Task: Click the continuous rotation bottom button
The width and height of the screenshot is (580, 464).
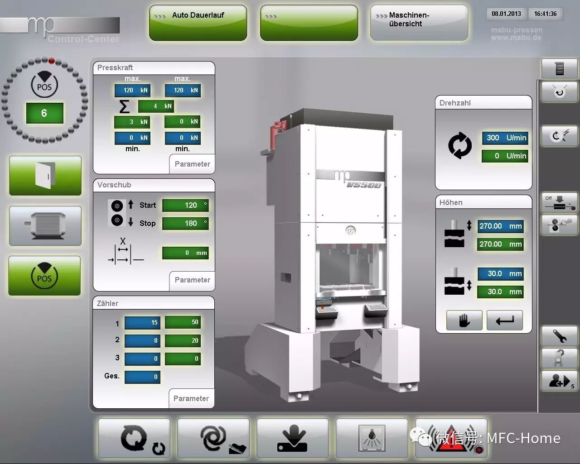Action: 134,439
